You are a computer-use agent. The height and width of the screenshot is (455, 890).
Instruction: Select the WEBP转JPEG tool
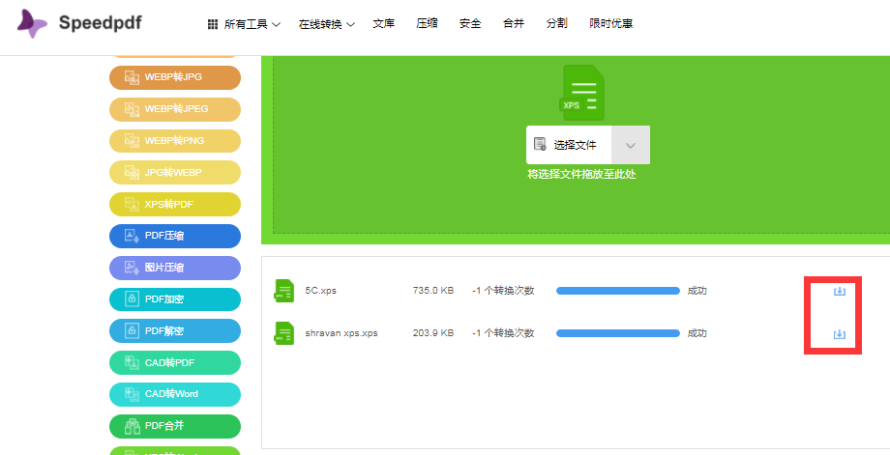tap(175, 109)
